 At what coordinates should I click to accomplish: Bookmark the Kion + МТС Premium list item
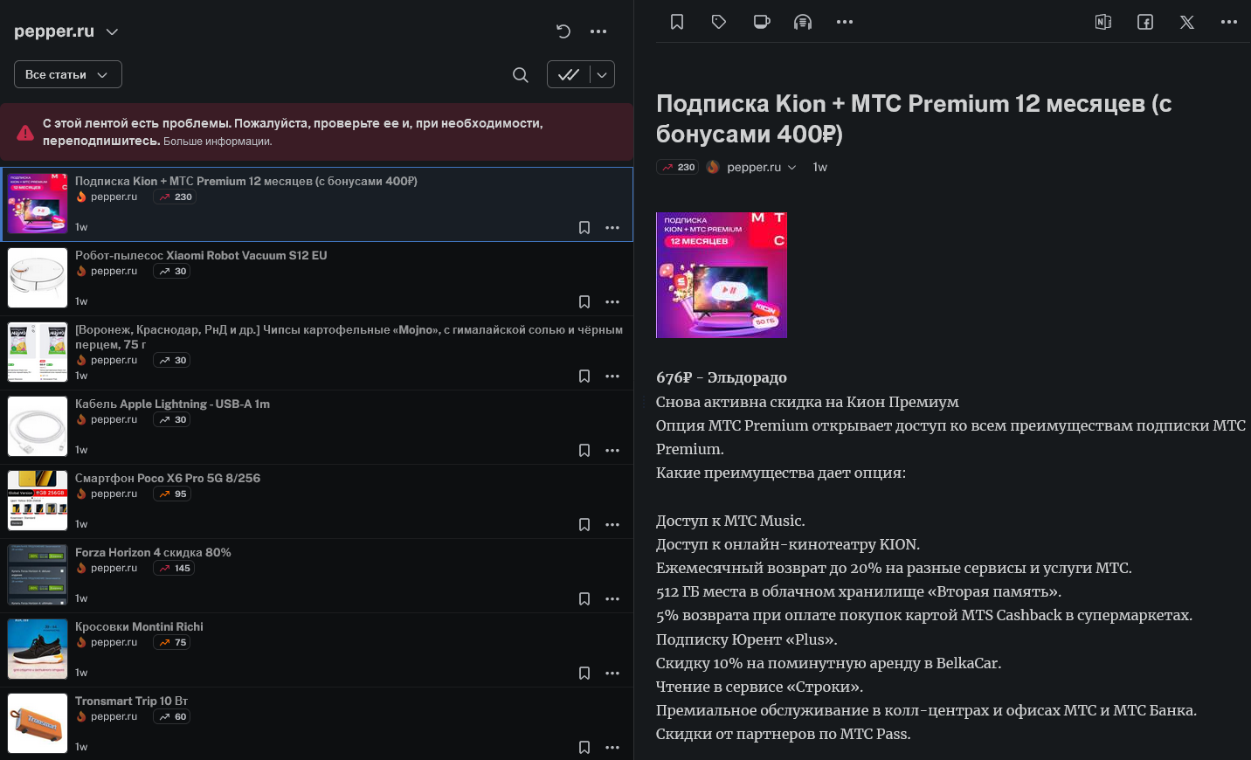pos(584,227)
